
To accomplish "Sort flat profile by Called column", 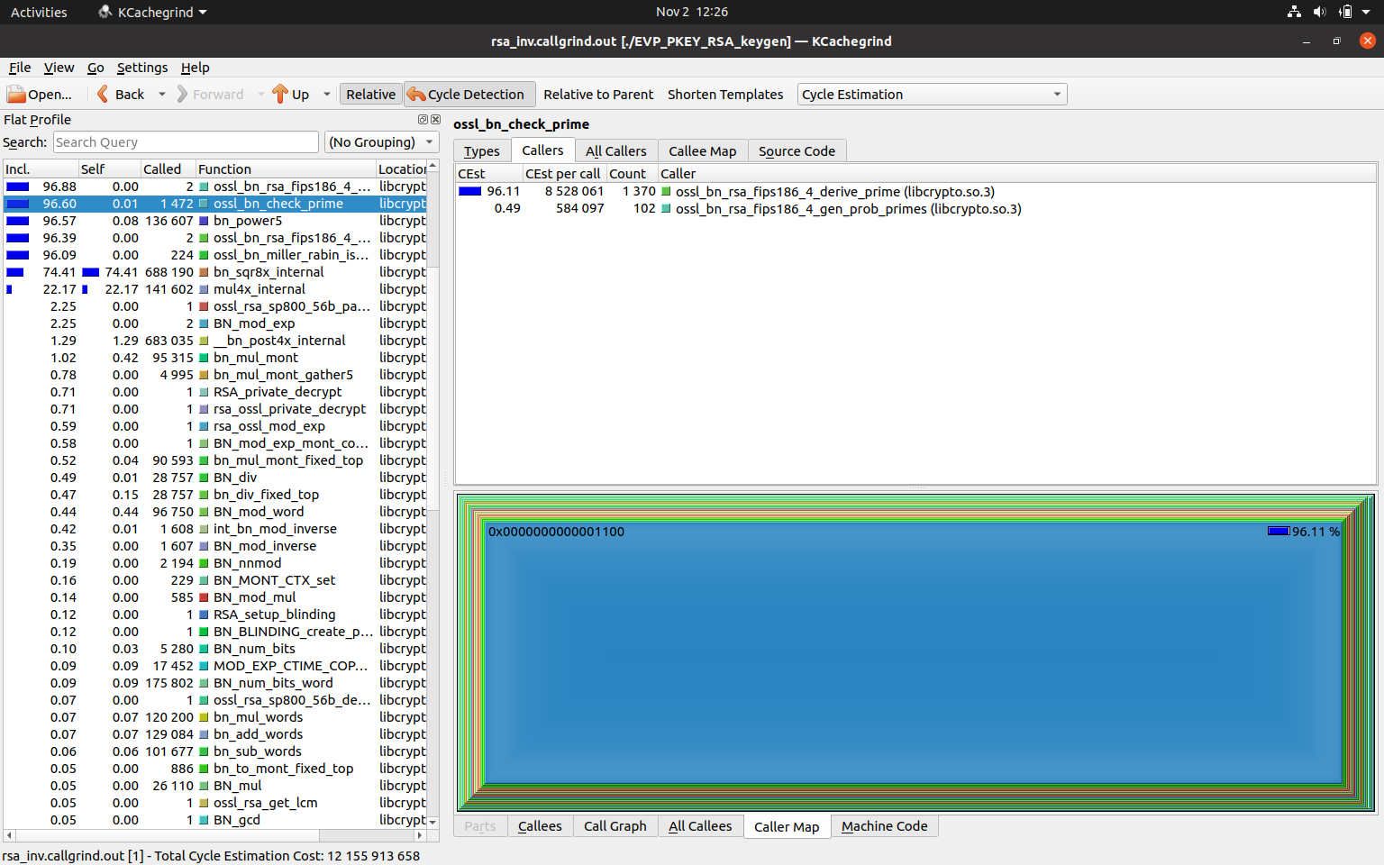I will (168, 169).
